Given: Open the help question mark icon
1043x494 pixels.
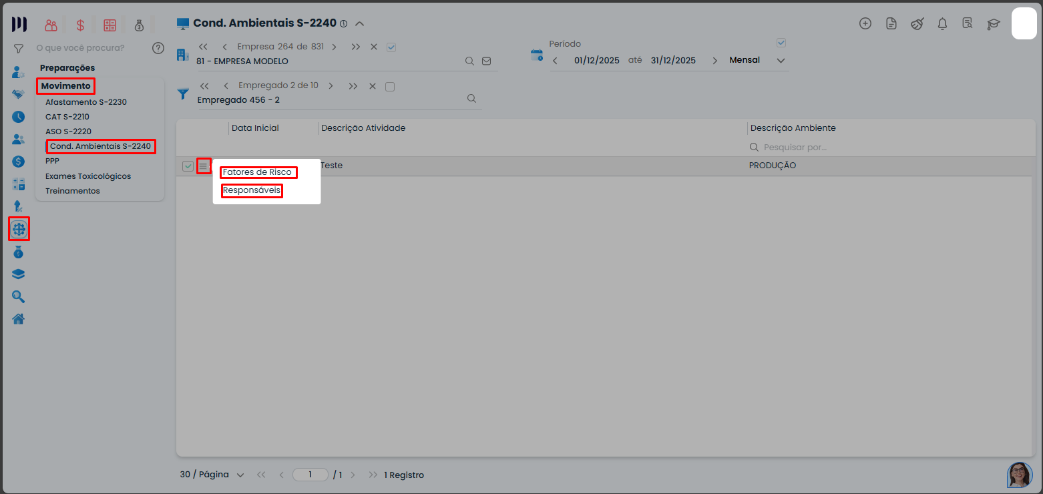Looking at the screenshot, I should coord(158,47).
